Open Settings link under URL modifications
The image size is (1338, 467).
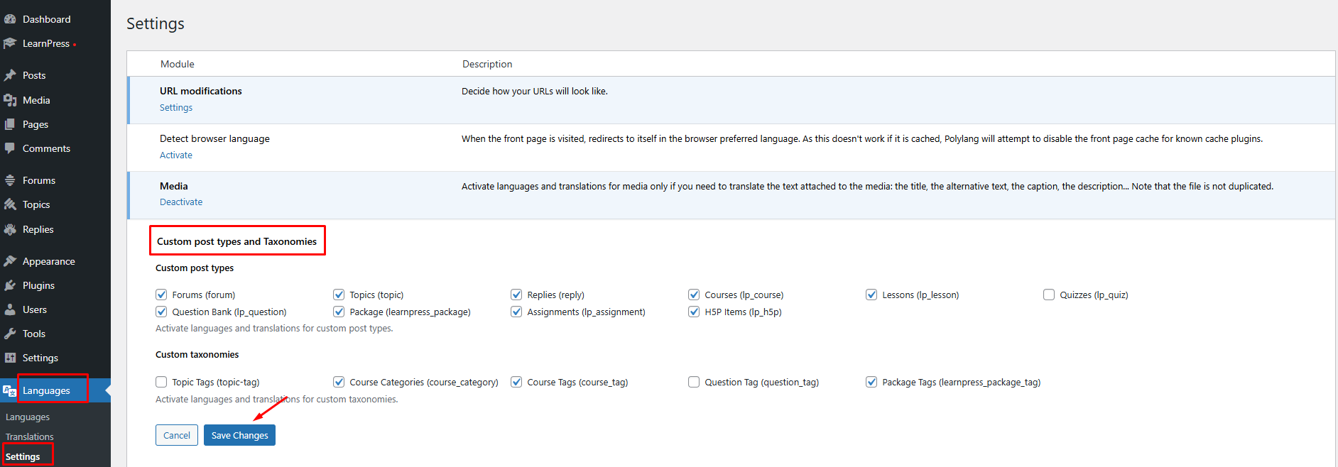[x=176, y=108]
